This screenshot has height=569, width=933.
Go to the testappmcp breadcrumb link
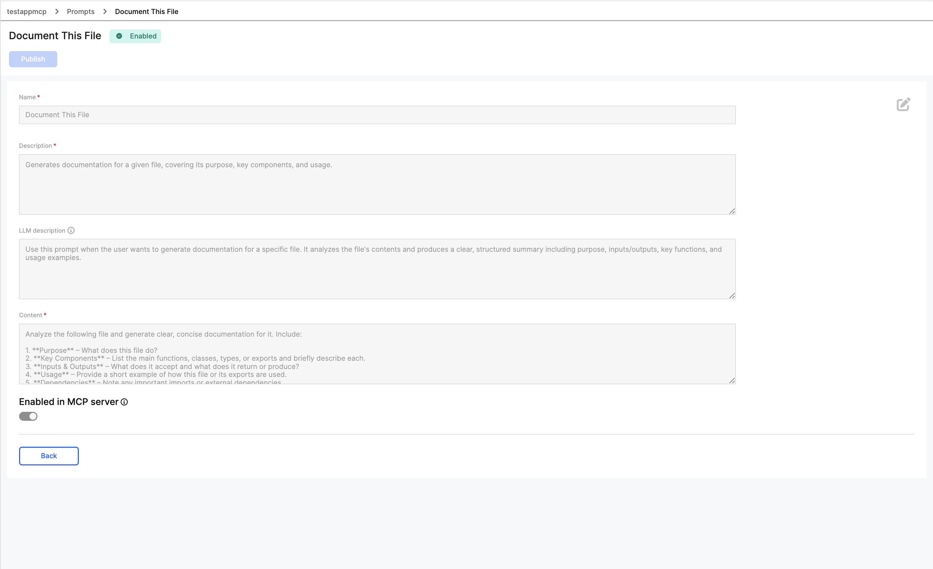click(27, 12)
